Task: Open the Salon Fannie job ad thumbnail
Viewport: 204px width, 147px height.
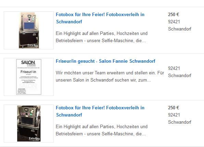Action: [x=29, y=77]
